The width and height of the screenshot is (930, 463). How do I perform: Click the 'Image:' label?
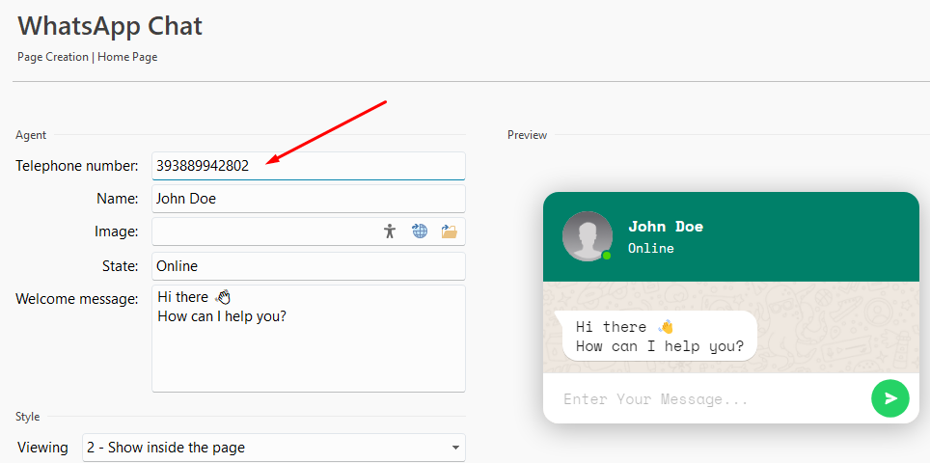point(116,231)
